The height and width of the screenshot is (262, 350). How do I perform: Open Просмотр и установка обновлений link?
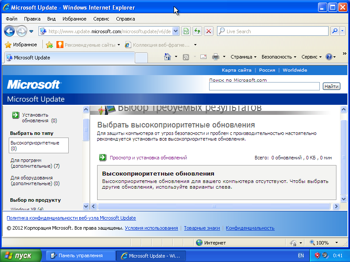[x=148, y=158]
